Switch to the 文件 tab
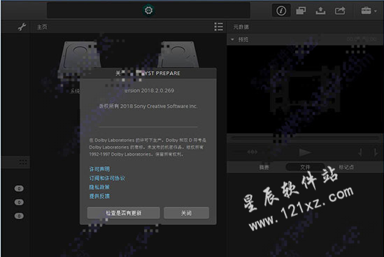Viewport: 384px width, 257px height. coord(305,167)
